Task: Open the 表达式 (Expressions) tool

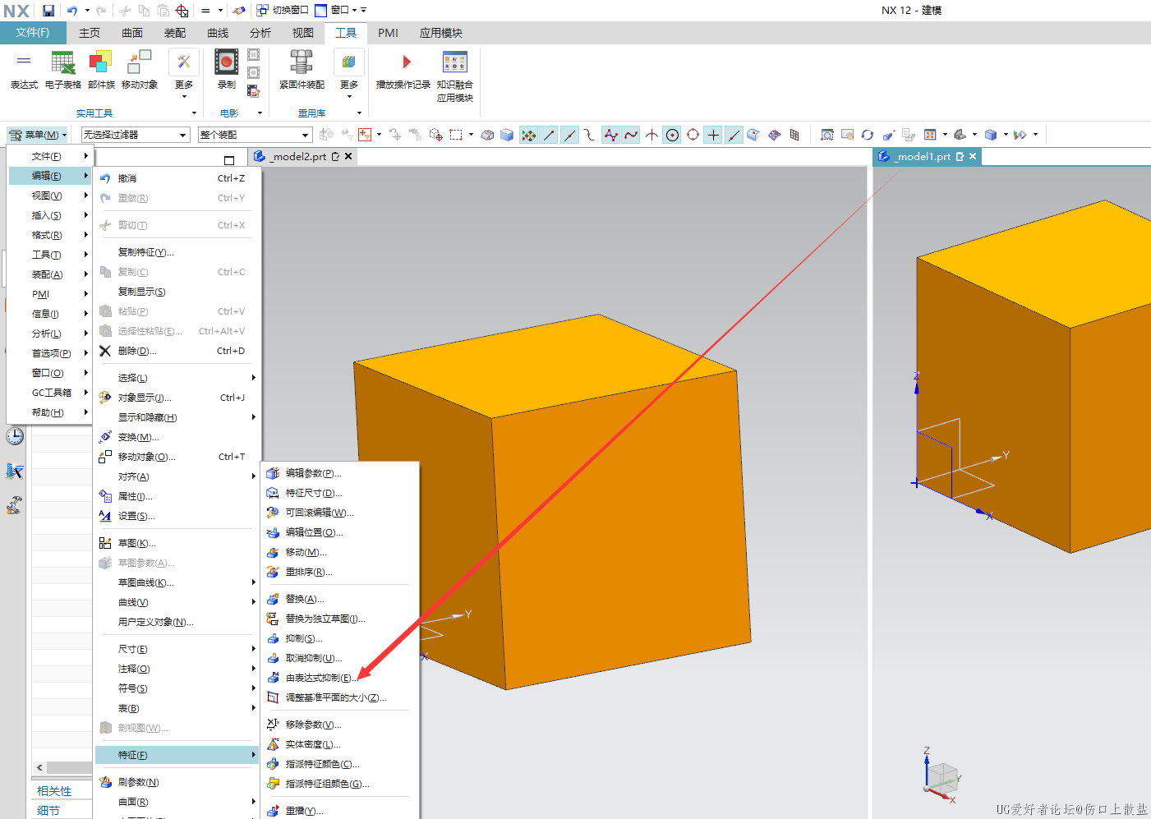Action: click(x=24, y=70)
